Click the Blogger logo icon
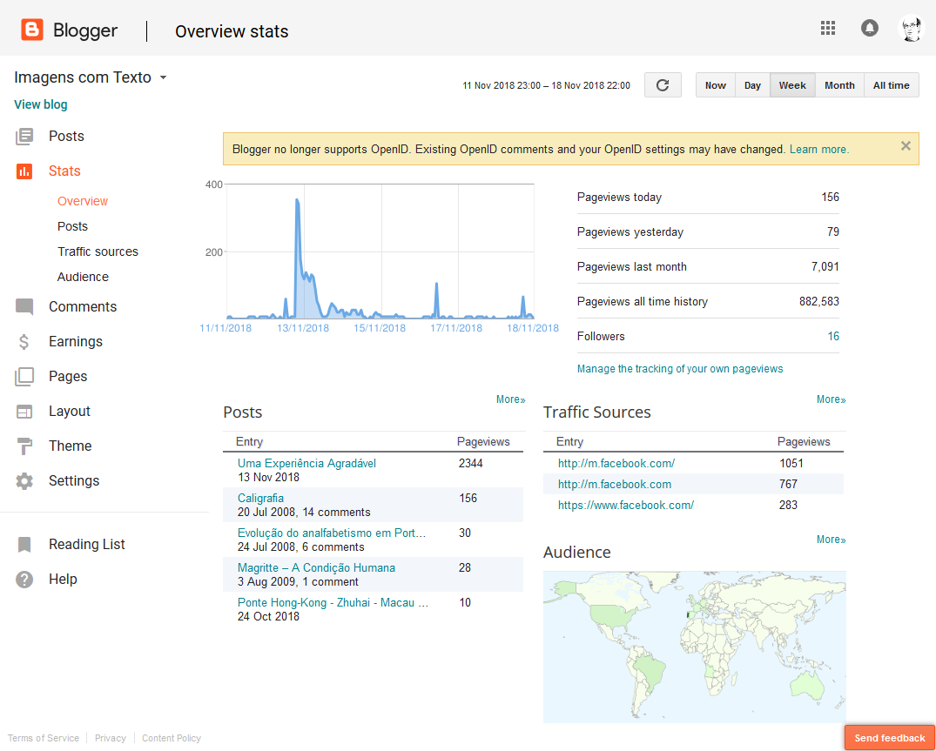This screenshot has width=936, height=751. coord(32,30)
